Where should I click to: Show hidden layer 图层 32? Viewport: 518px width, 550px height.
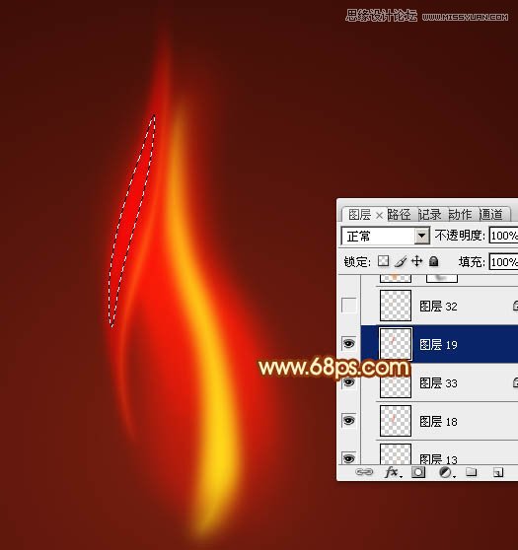point(348,306)
